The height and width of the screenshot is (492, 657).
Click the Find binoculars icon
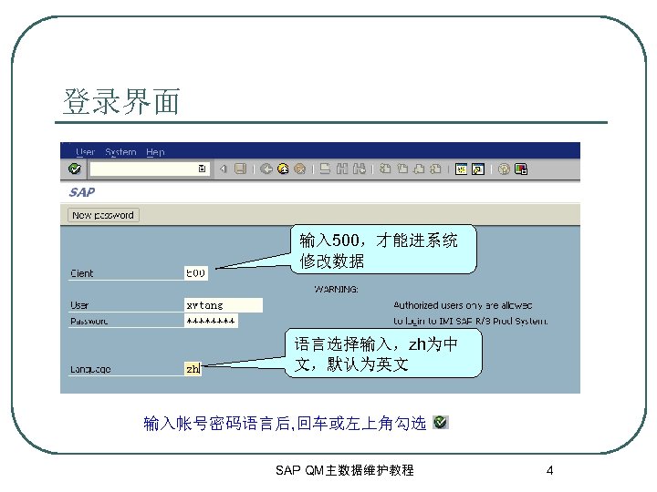342,169
